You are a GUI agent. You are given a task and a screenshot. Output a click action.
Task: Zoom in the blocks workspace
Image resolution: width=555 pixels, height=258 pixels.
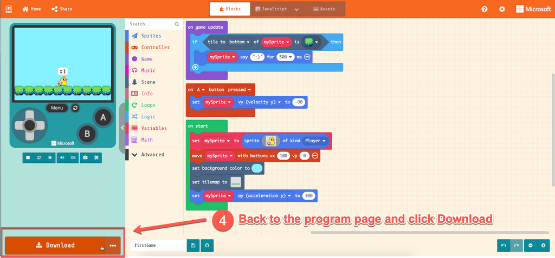point(543,246)
